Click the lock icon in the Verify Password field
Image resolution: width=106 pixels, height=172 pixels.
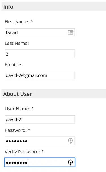(x=70, y=162)
